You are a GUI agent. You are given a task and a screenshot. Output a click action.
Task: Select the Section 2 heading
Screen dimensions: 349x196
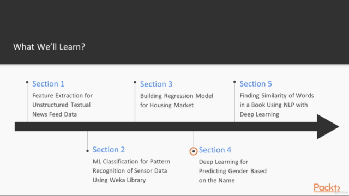click(x=109, y=150)
